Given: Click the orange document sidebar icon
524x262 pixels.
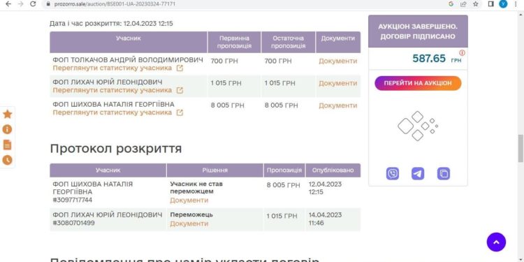Looking at the screenshot, I should click(8, 145).
